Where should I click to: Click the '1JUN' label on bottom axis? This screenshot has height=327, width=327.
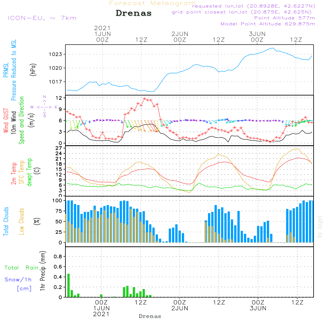tap(101, 308)
